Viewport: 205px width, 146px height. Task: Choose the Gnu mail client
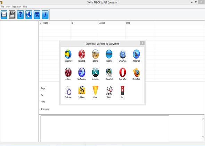click(123, 91)
